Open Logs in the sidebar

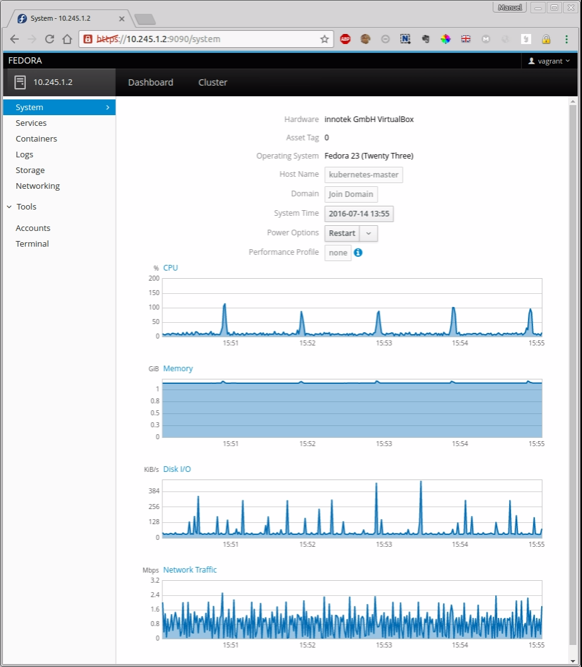(x=25, y=154)
